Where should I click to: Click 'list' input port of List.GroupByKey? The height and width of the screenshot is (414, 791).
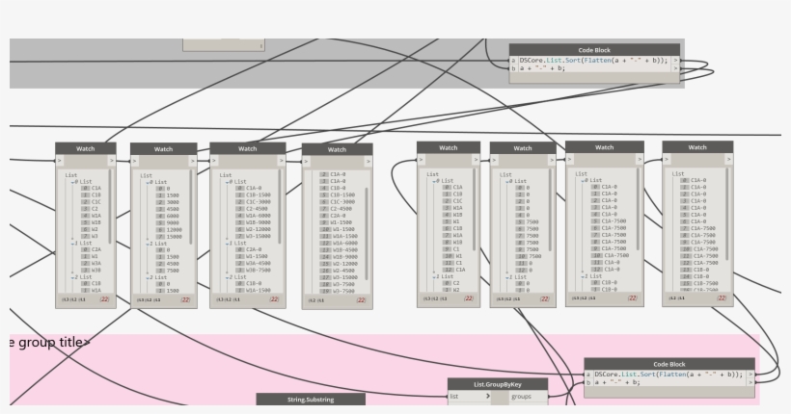click(x=469, y=397)
